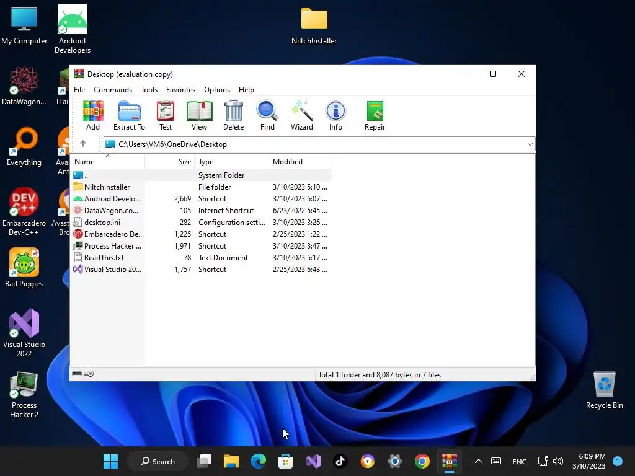
Task: Select the ReadThis.txt file row
Action: [202, 257]
